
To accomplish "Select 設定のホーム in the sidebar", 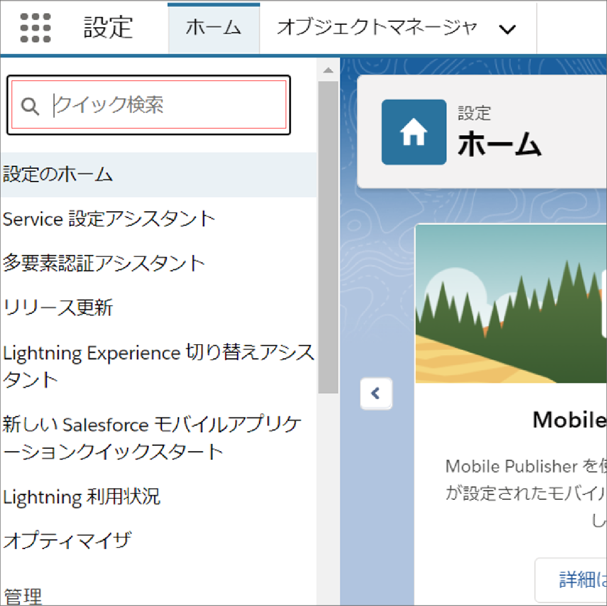I will pos(158,174).
